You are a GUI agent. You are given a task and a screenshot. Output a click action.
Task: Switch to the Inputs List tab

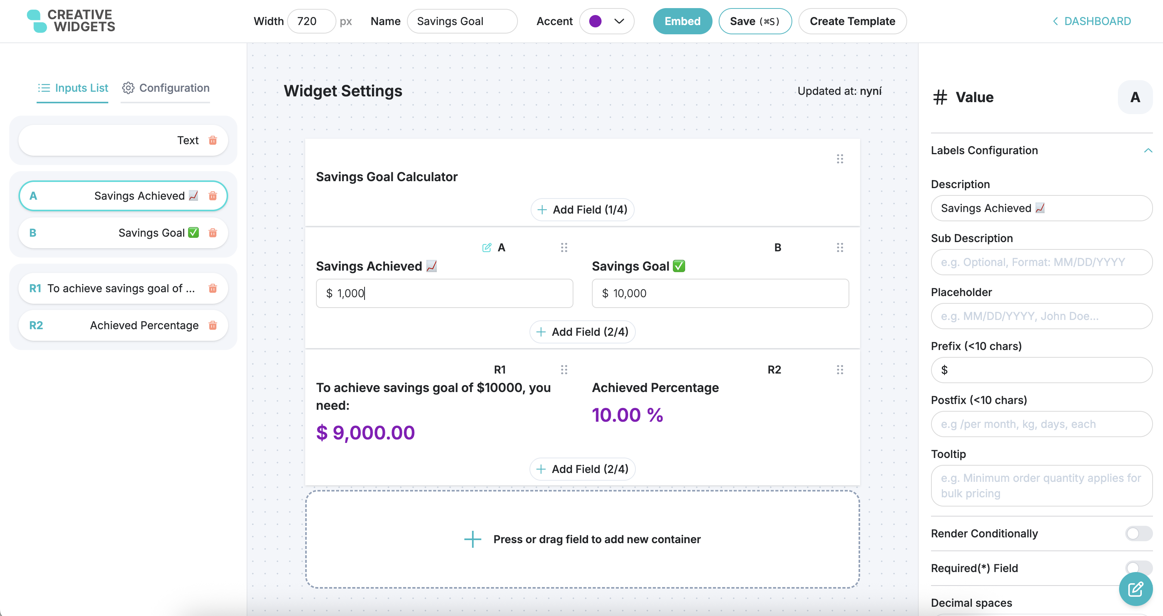pyautogui.click(x=72, y=88)
